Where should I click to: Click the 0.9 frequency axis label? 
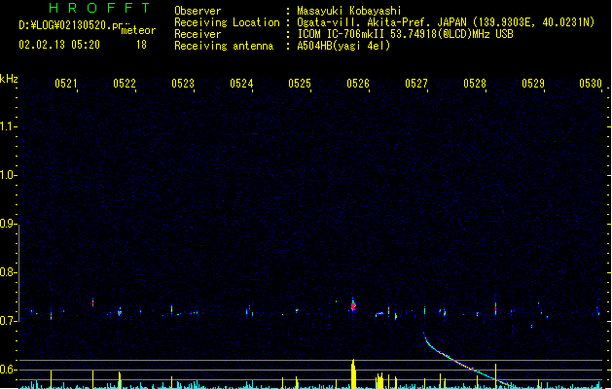pos(7,224)
